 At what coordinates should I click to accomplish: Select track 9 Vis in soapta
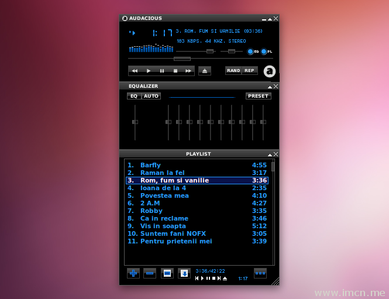[x=197, y=226]
